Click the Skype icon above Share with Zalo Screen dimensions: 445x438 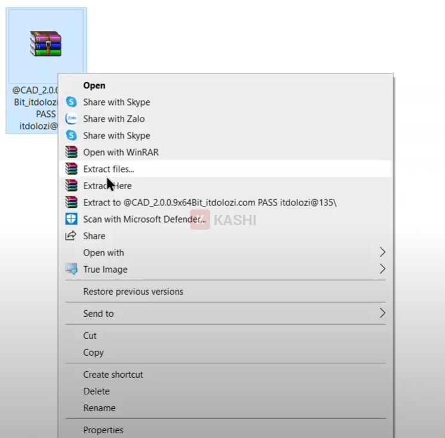pyautogui.click(x=71, y=102)
